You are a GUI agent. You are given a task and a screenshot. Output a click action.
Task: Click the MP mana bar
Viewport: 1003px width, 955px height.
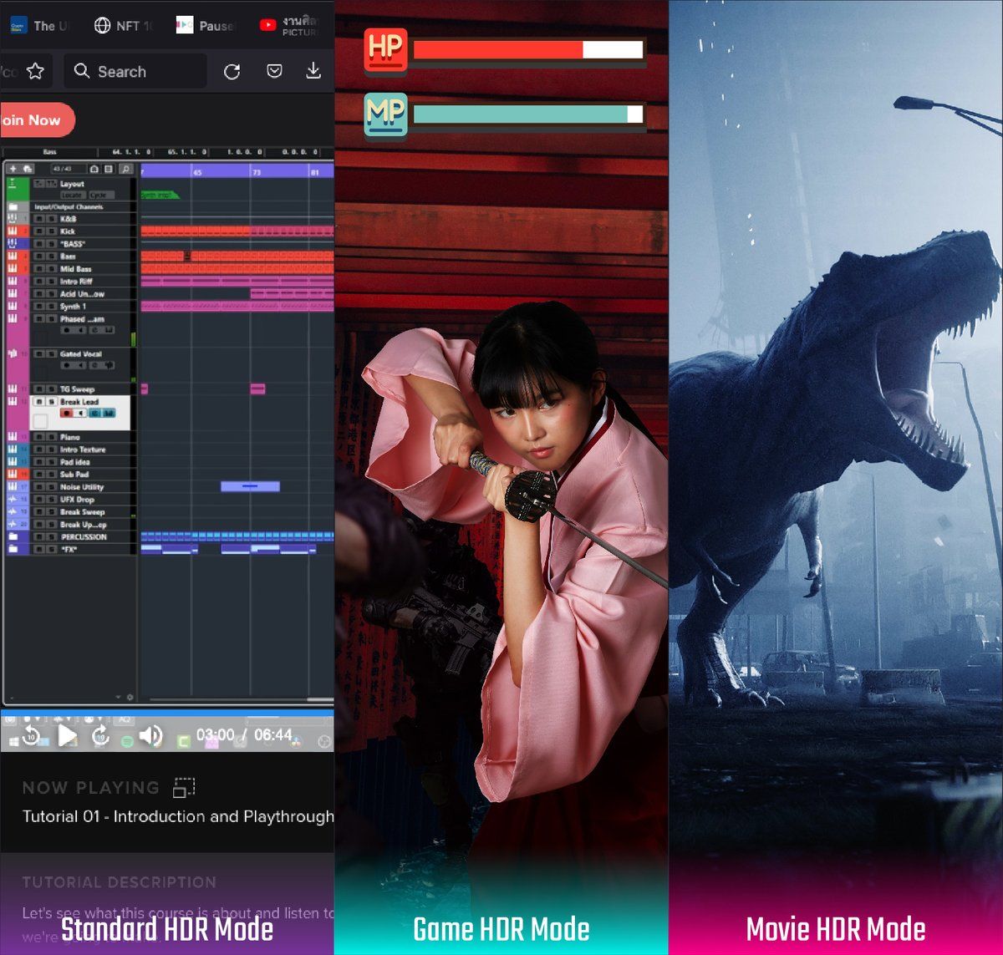528,114
